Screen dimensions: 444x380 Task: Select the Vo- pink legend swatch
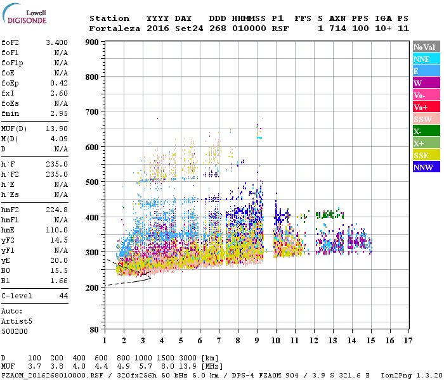pos(426,95)
